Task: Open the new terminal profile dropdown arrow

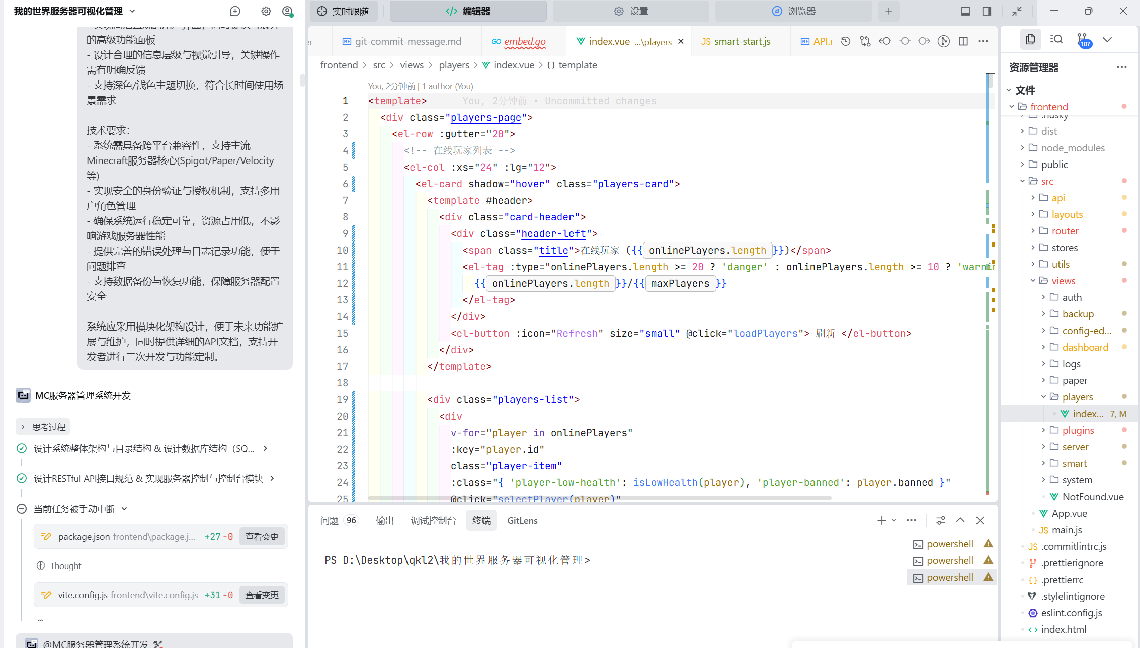Action: (894, 521)
